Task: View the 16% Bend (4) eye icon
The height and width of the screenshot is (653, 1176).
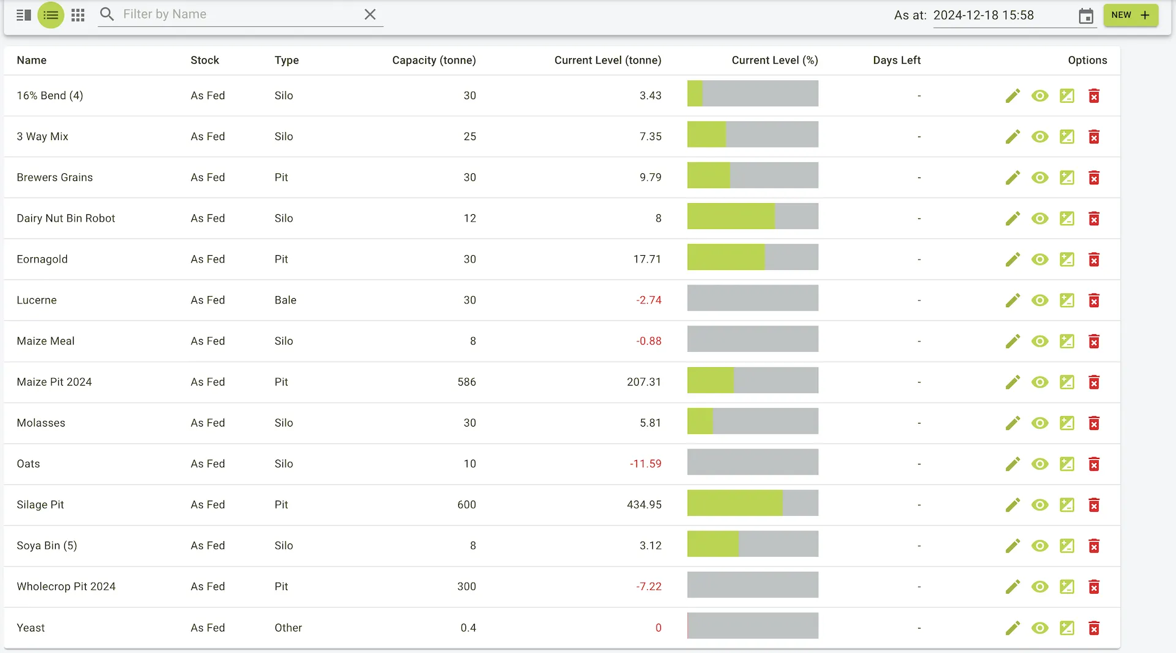Action: click(x=1039, y=95)
